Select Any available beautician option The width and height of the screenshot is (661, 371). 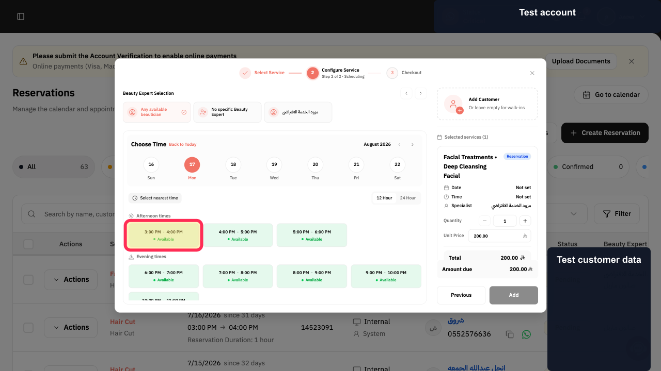pos(157,112)
